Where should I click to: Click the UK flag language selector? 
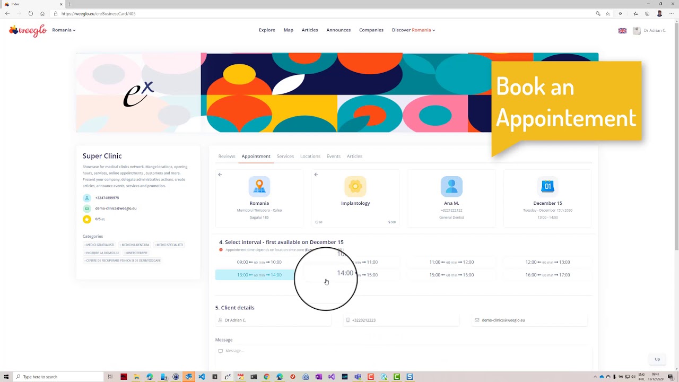[622, 31]
